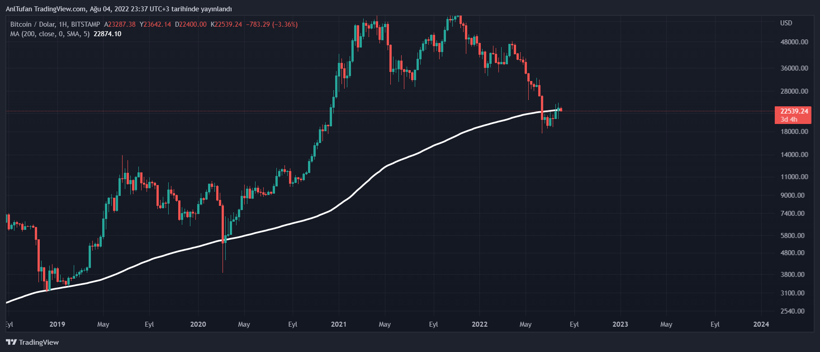Click the 28000.00 price scale level
This screenshot has width=820, height=352.
pos(794,91)
